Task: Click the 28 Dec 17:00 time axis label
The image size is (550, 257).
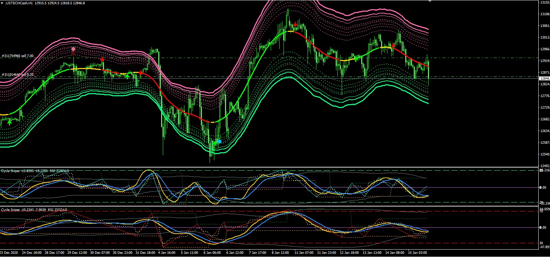Action: (55, 253)
